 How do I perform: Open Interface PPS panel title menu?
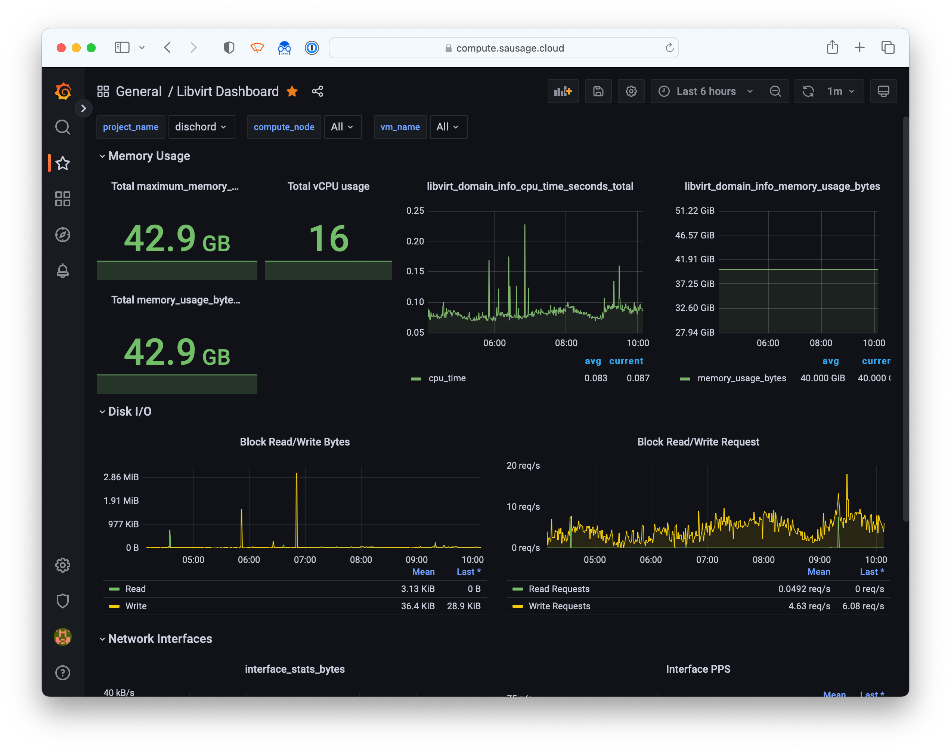[698, 669]
